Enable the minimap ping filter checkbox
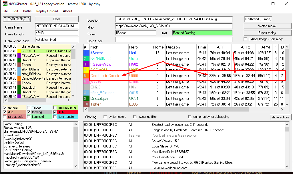Screen dimensions: 293x174 (55, 108)
